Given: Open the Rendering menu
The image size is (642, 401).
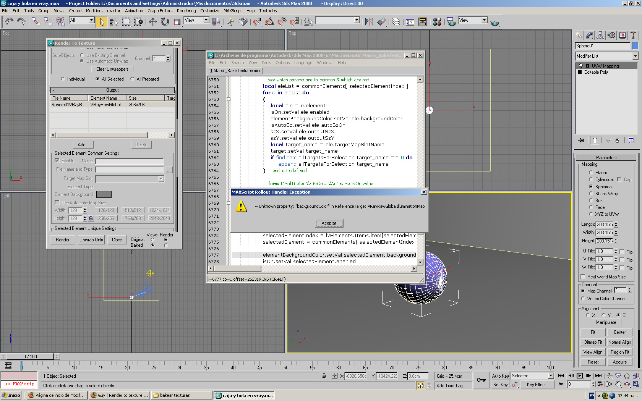Looking at the screenshot, I should [x=186, y=11].
